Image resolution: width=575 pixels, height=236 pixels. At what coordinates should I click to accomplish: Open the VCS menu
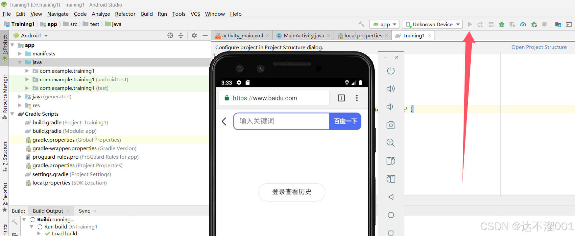(195, 14)
